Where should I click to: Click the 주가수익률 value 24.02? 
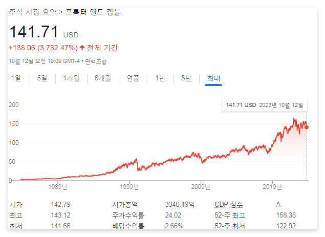173,215
